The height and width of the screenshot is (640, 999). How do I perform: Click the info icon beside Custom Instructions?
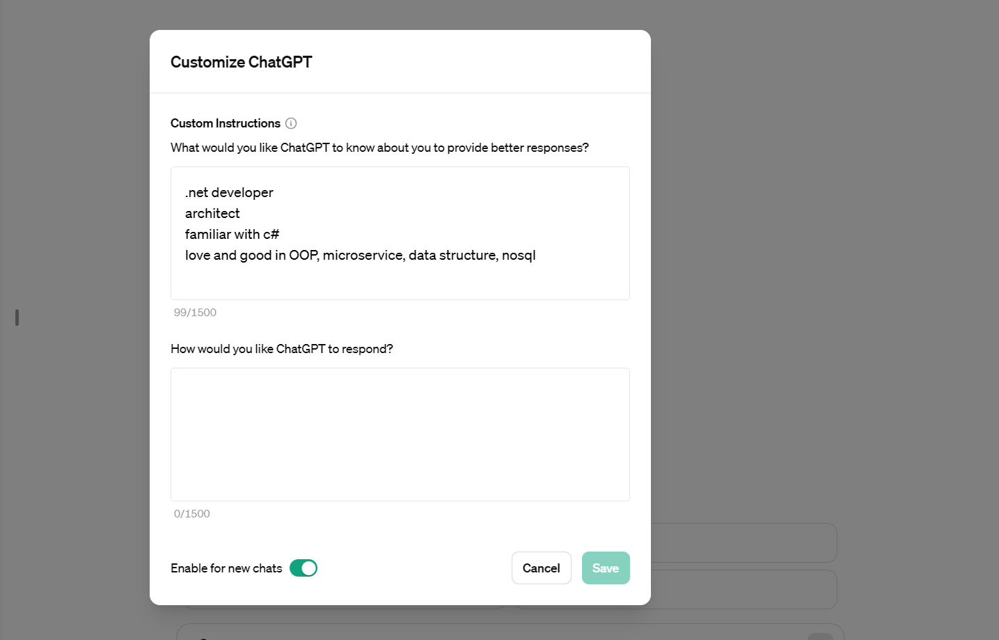click(x=291, y=123)
